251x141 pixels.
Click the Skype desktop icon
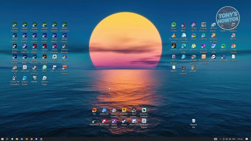click(x=184, y=57)
